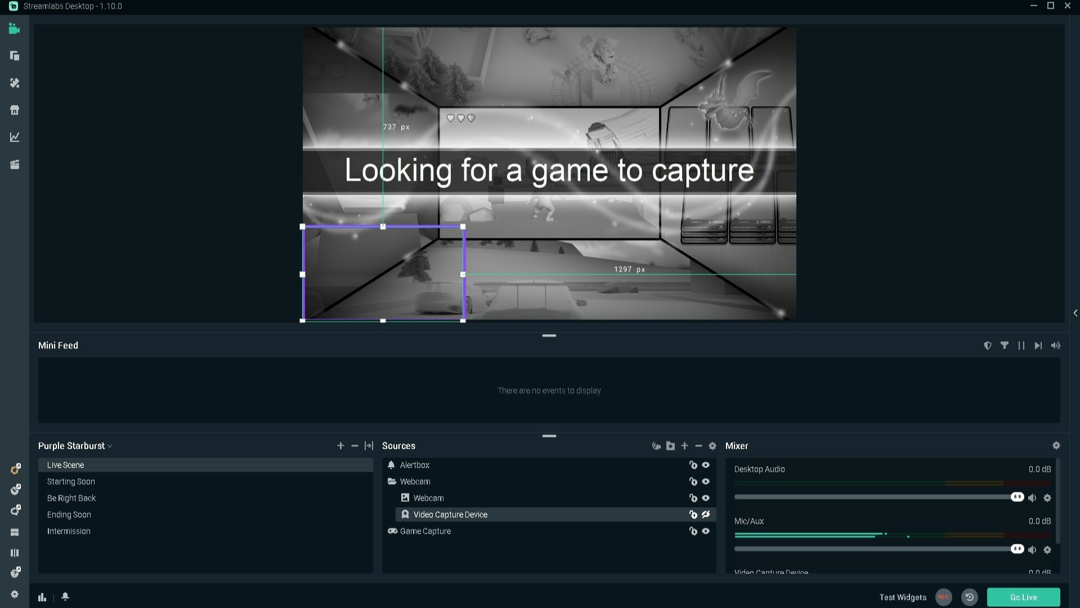Switch to the Be Right Back scene

click(x=205, y=498)
